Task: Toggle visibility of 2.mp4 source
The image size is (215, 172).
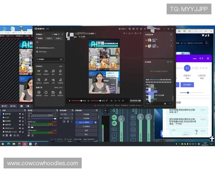Action: [20, 118]
